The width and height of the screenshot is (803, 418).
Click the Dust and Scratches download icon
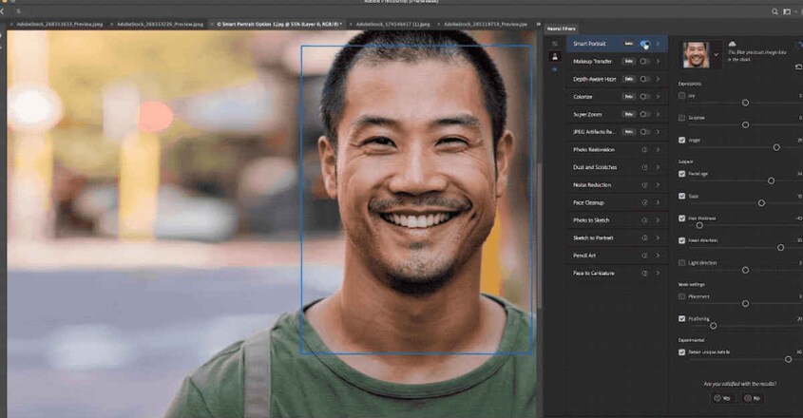(644, 167)
